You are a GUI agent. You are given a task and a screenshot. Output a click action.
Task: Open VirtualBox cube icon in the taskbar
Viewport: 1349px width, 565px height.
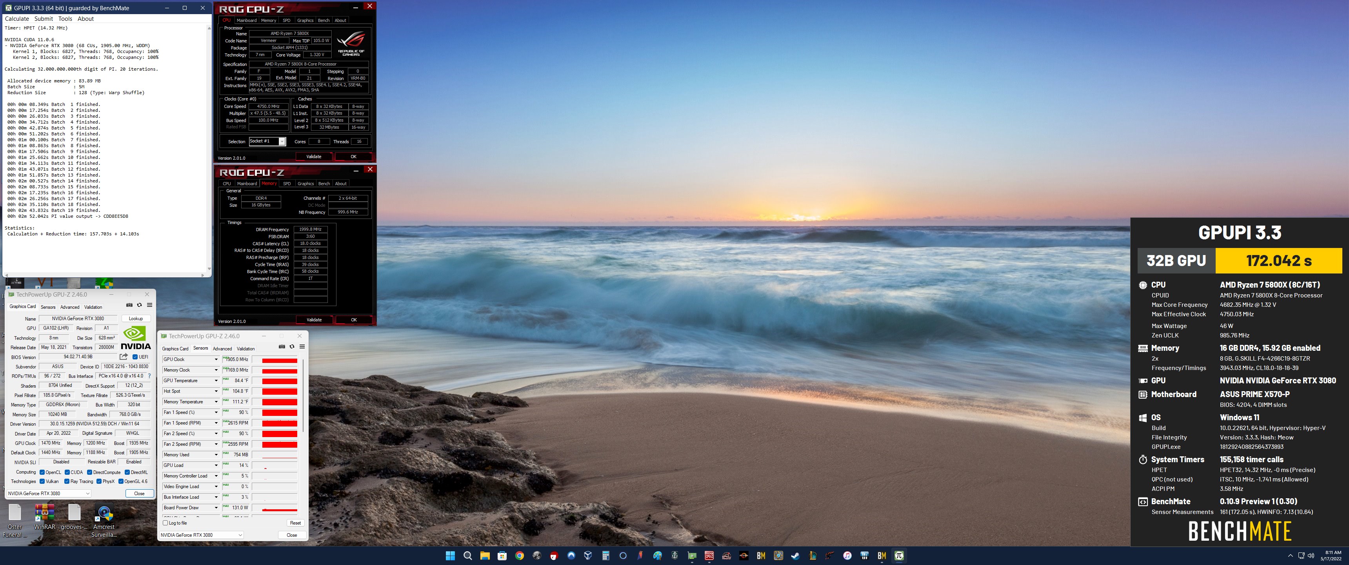pos(588,556)
